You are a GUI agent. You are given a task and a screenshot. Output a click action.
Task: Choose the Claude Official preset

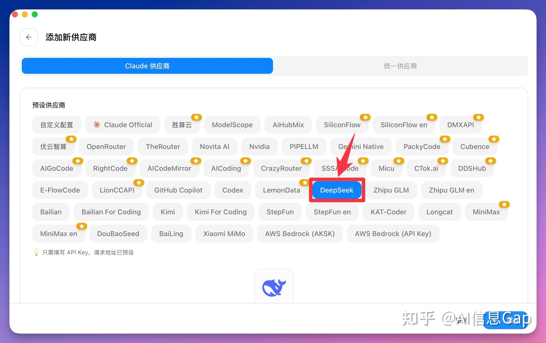point(123,125)
